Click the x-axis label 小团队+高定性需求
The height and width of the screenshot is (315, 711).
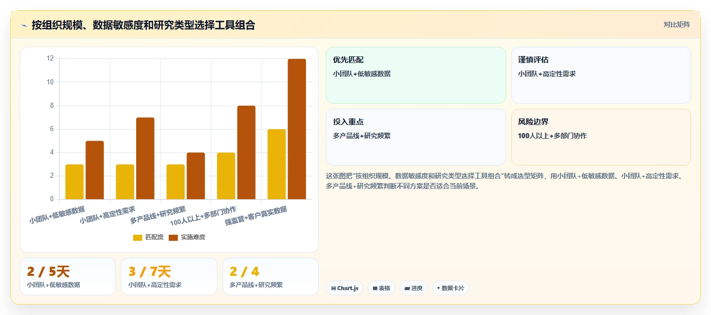point(108,215)
